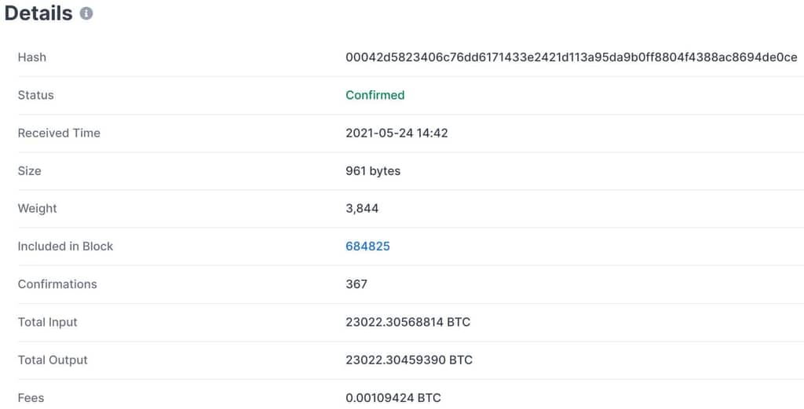The height and width of the screenshot is (409, 804).
Task: Click the Total Output BTC amount
Action: click(408, 360)
